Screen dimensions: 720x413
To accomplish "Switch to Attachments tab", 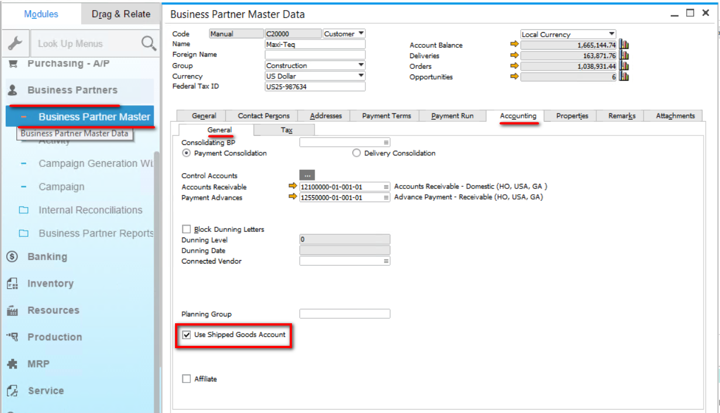I will click(x=675, y=116).
